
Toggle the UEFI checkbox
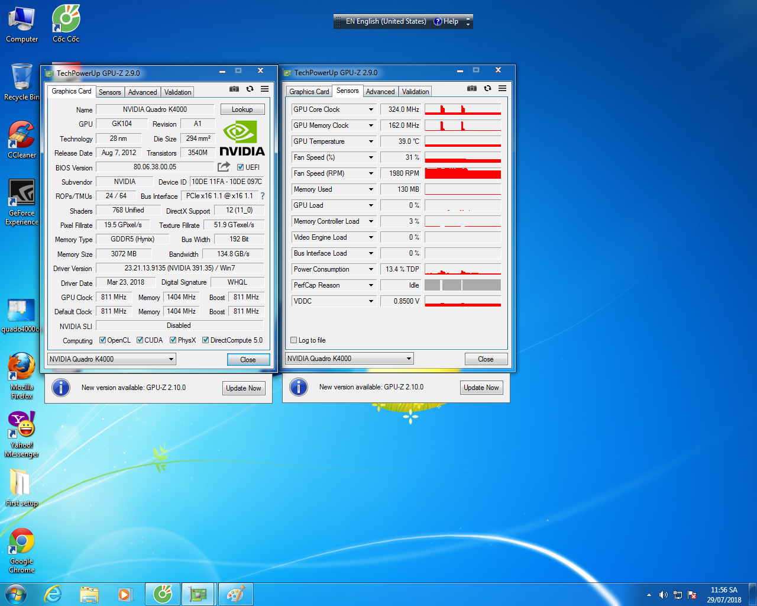(241, 167)
